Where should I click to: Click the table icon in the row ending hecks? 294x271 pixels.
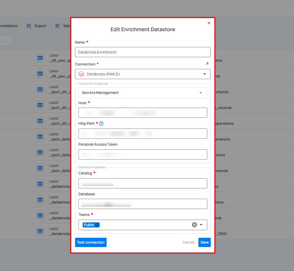click(40, 152)
